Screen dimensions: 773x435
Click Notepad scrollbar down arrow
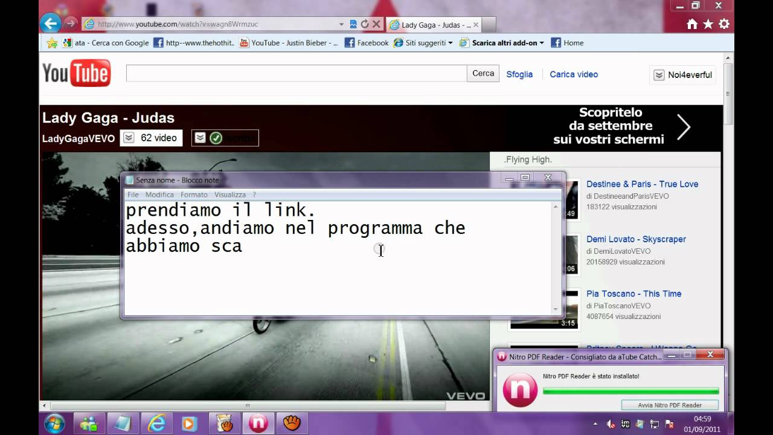point(556,309)
